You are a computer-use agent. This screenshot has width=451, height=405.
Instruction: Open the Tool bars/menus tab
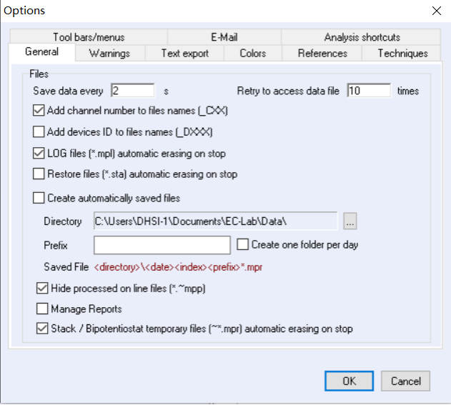click(87, 37)
